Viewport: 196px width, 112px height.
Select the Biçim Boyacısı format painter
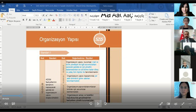[14, 21]
